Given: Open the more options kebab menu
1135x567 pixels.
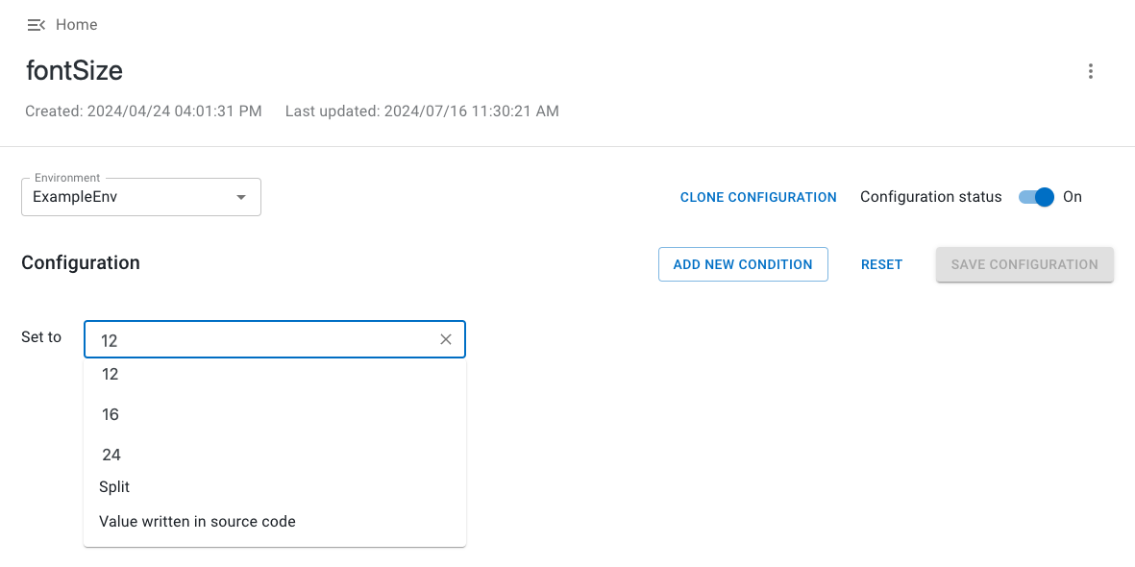Looking at the screenshot, I should 1090,71.
